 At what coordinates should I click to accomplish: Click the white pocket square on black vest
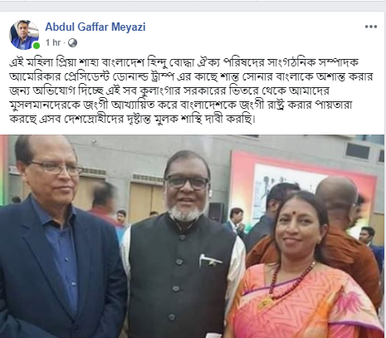pyautogui.click(x=210, y=261)
